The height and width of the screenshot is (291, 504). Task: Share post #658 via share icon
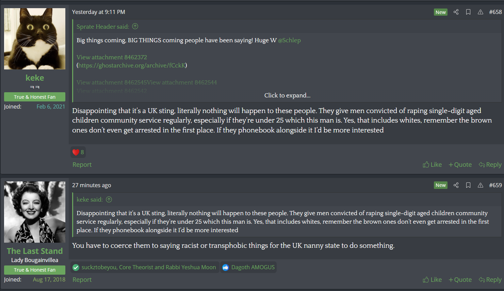[456, 12]
